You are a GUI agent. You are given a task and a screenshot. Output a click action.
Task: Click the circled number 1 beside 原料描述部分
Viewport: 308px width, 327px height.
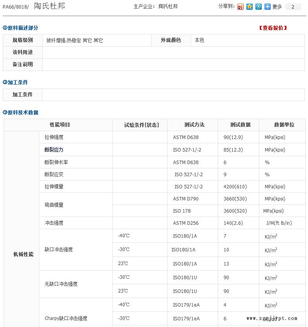[x=5, y=28]
